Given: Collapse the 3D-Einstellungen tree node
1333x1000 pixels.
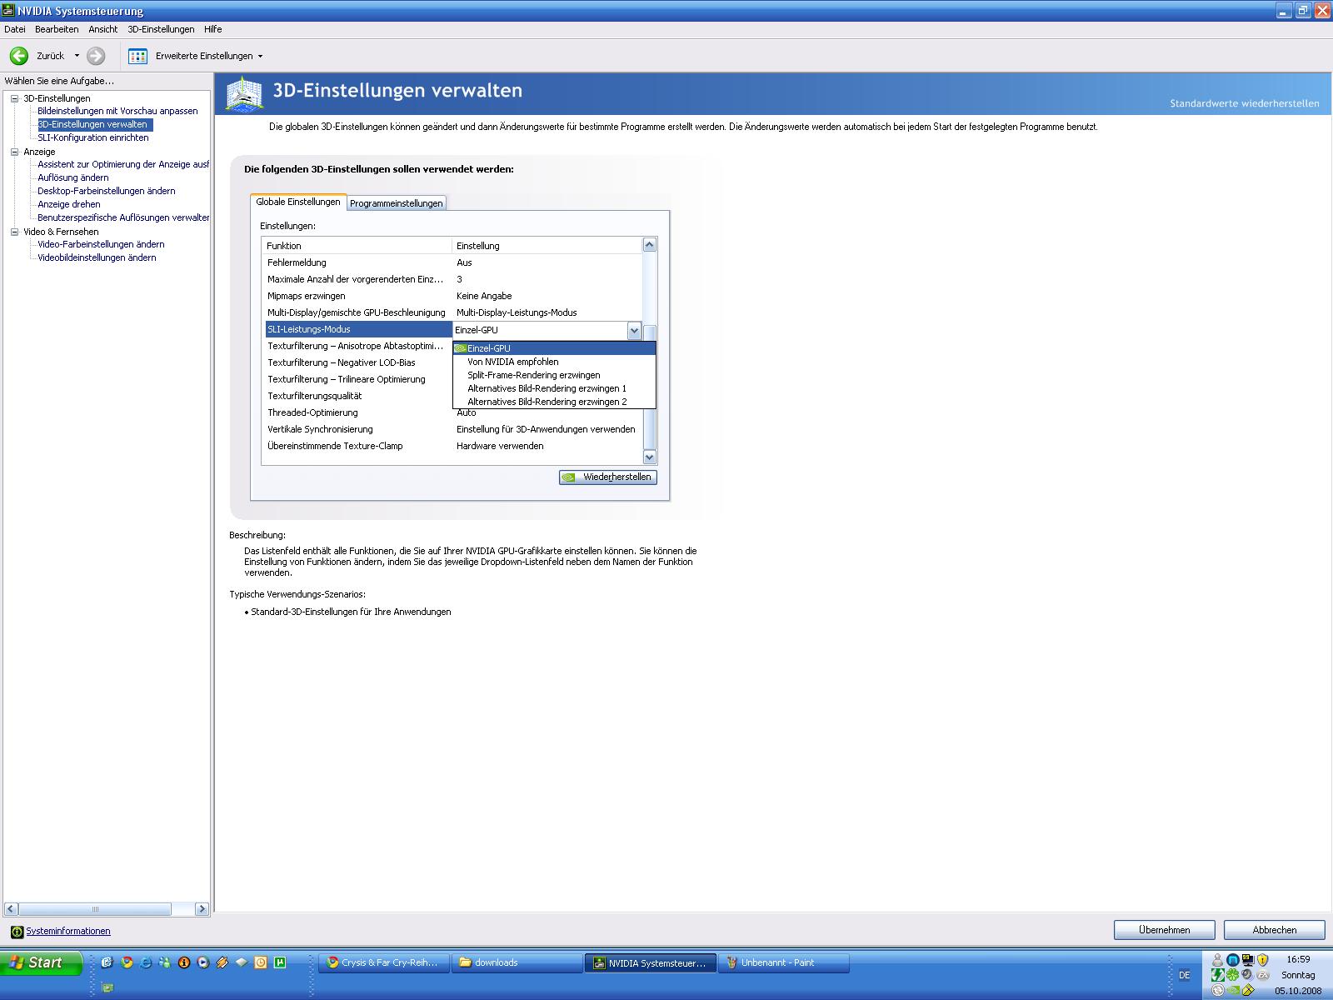Looking at the screenshot, I should (14, 98).
